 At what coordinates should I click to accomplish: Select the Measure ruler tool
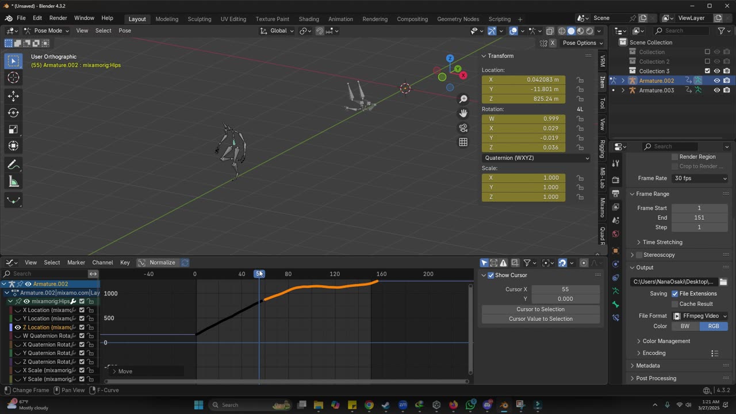13,182
